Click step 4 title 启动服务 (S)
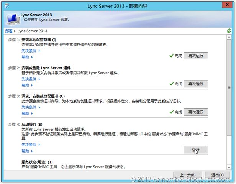Viewport: 236px width, 184px height. tap(32, 125)
